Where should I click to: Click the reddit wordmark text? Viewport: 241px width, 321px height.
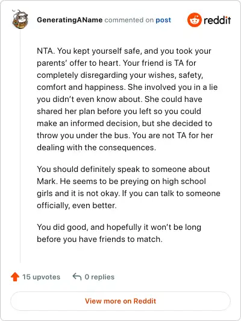tap(217, 20)
